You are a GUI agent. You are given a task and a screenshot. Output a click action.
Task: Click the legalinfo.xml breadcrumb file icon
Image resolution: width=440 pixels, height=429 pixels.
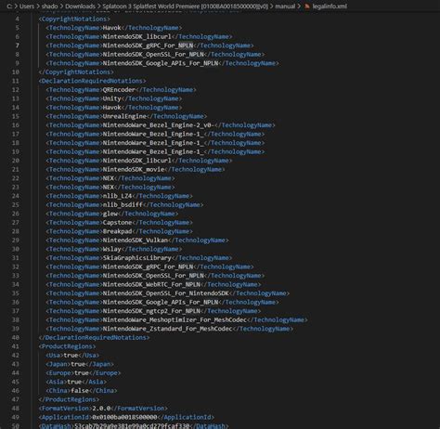coord(307,6)
